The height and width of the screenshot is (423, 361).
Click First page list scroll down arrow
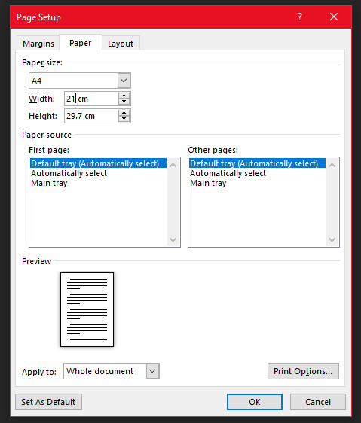click(x=173, y=239)
